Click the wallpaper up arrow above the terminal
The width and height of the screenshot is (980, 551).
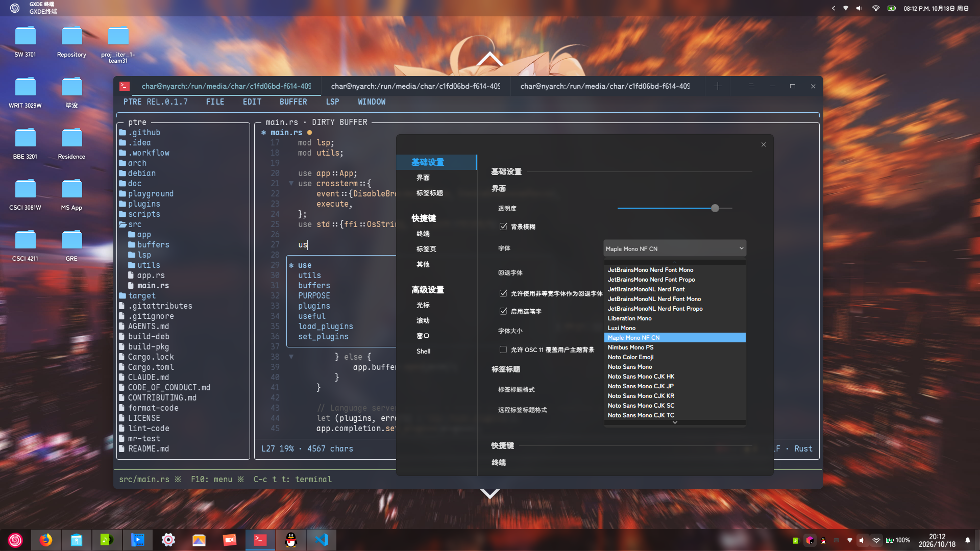point(490,59)
